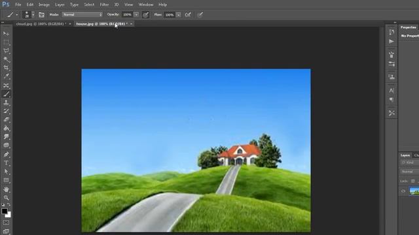
Task: Toggle pressure for opacity button
Action: pyautogui.click(x=145, y=14)
